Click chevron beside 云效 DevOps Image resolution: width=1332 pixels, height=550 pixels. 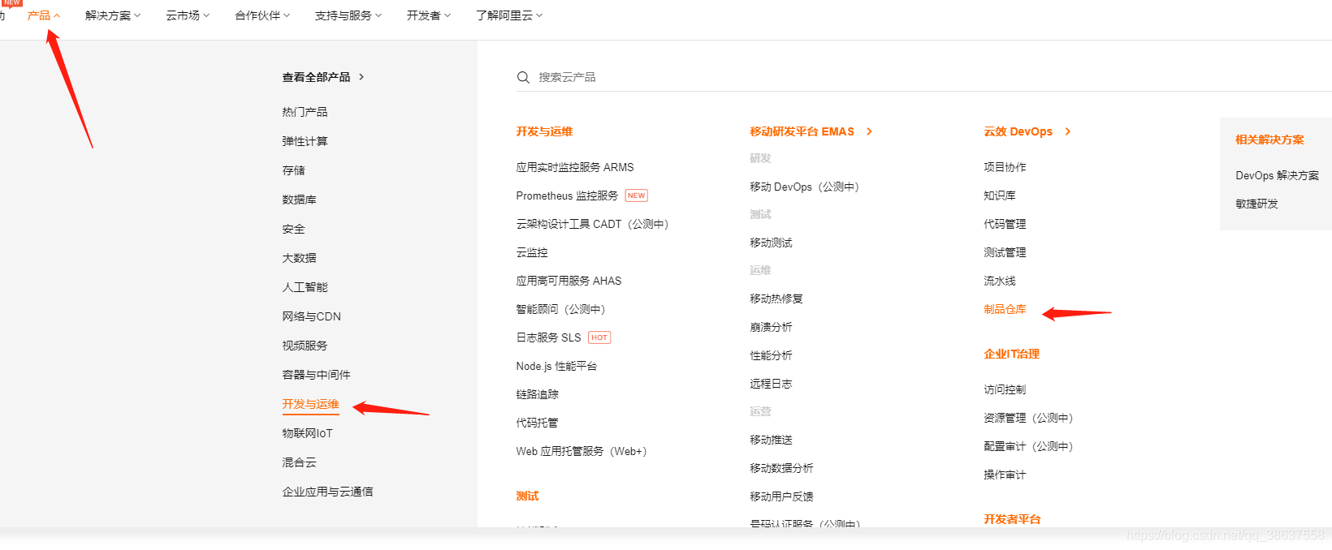(x=1067, y=131)
